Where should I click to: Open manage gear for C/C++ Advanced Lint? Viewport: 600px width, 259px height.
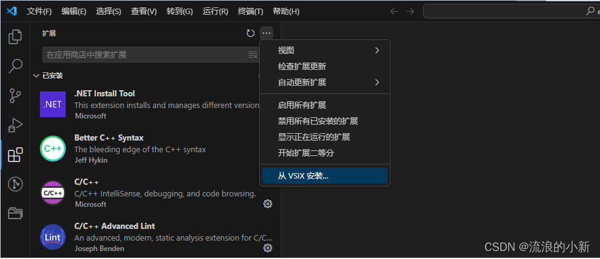pos(268,248)
